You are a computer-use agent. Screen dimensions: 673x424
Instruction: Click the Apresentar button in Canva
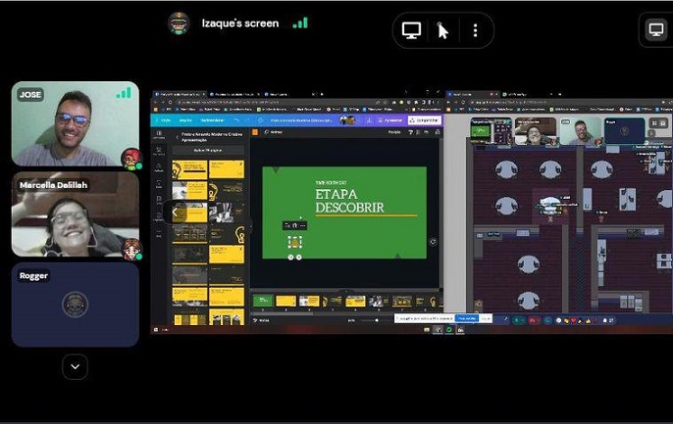(x=388, y=120)
